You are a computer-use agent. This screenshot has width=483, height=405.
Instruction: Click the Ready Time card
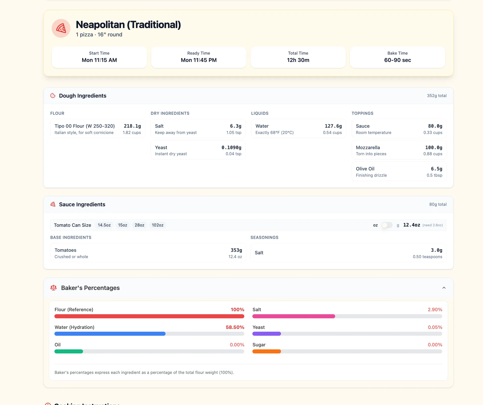[198, 57]
